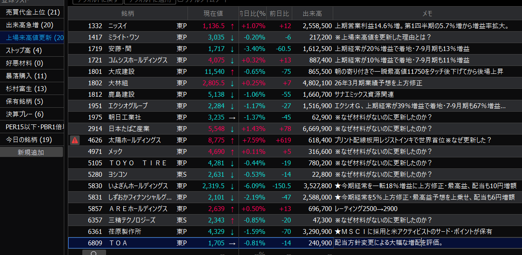Click the right arrow indicator in the ＴＯＡ row
The height and width of the screenshot is (255, 522).
point(232,243)
